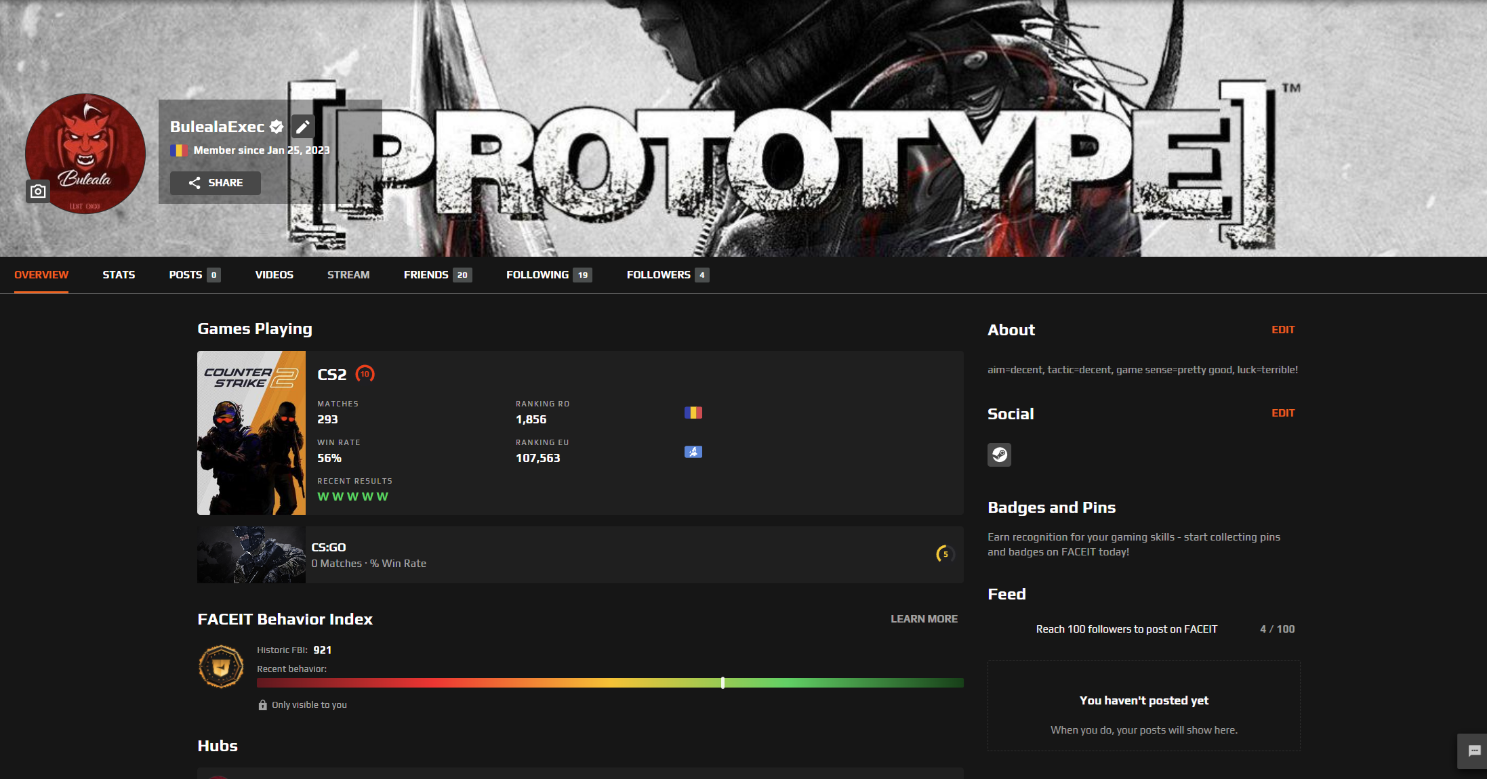
Task: Click the verified checkmark next to BulealaExec
Action: tap(277, 127)
